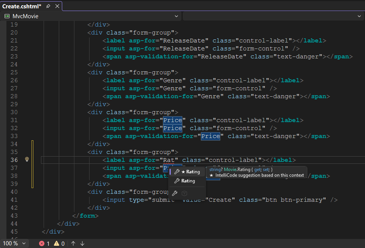Open the MvcMovie project dropdown

point(176,16)
